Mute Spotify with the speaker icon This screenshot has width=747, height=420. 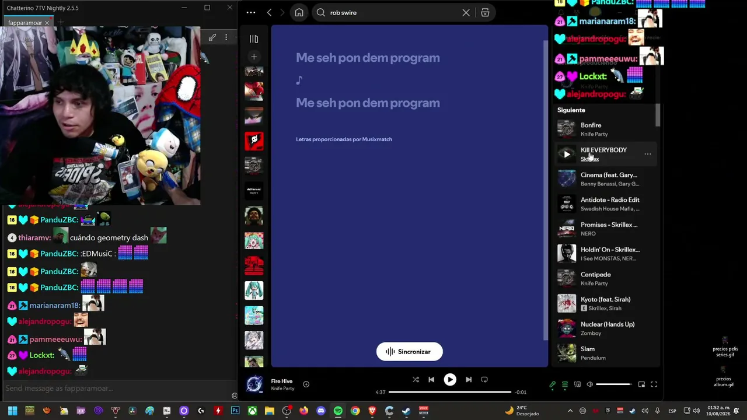pos(589,384)
